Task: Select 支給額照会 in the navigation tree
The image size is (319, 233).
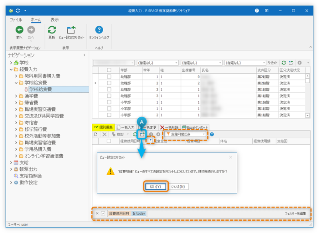Action: pyautogui.click(x=30, y=176)
